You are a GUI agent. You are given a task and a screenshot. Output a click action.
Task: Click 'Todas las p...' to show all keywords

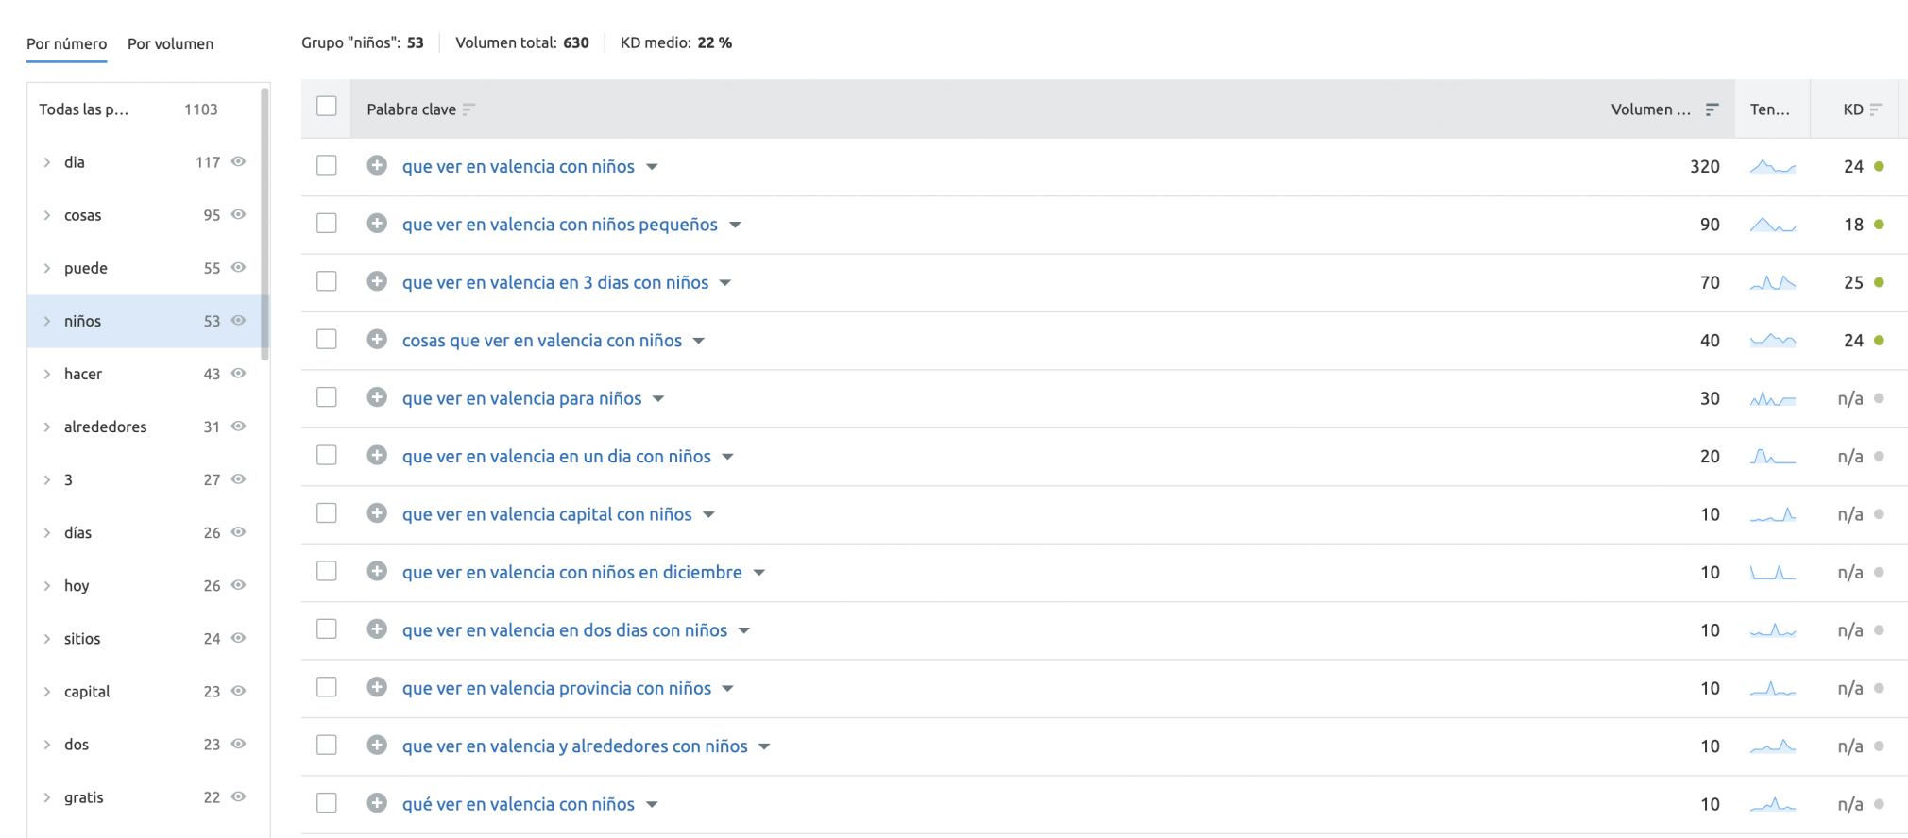point(83,109)
